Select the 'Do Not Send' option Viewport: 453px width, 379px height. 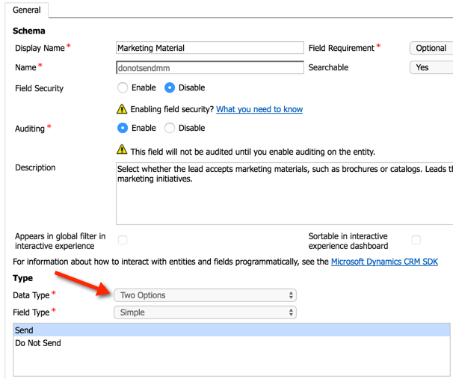tap(38, 343)
